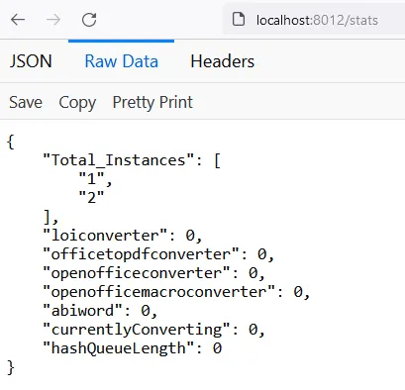Click the "Total_Instances" key text
405x390 pixels.
(x=119, y=160)
